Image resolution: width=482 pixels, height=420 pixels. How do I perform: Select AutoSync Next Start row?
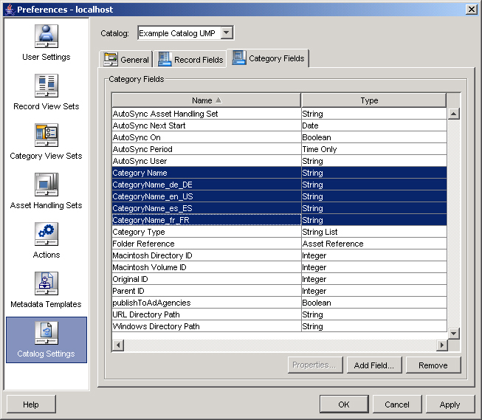[279, 125]
